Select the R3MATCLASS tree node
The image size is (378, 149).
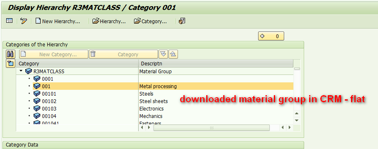[49, 71]
